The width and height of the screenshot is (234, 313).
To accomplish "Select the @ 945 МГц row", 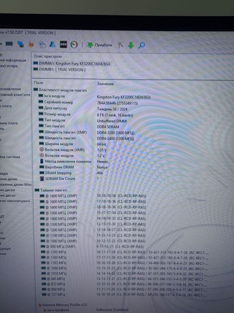I will pos(125,279).
